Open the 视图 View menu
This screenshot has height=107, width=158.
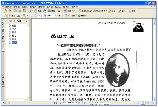tap(25, 7)
